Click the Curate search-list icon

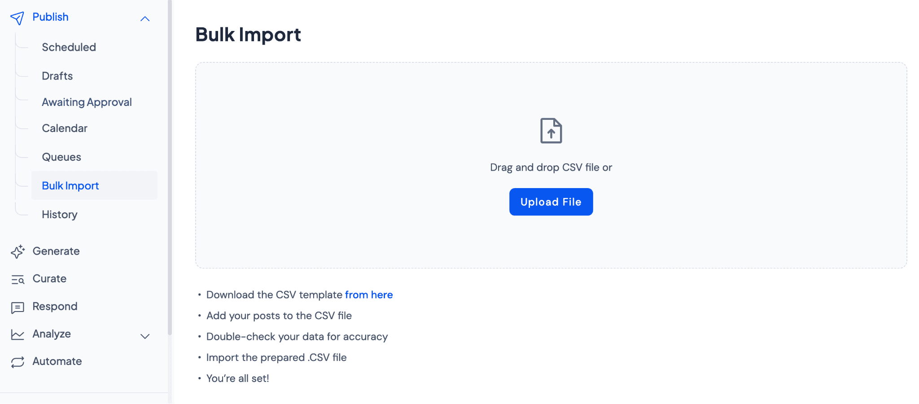coord(18,280)
